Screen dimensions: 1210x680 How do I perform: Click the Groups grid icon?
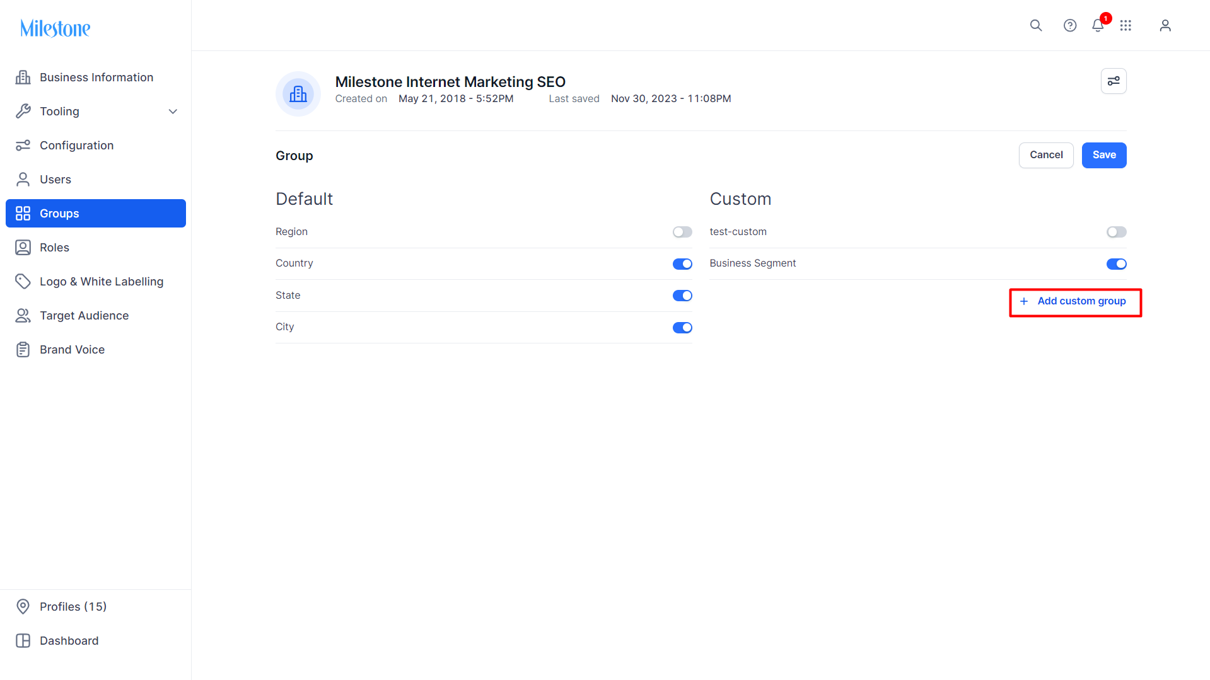click(23, 214)
